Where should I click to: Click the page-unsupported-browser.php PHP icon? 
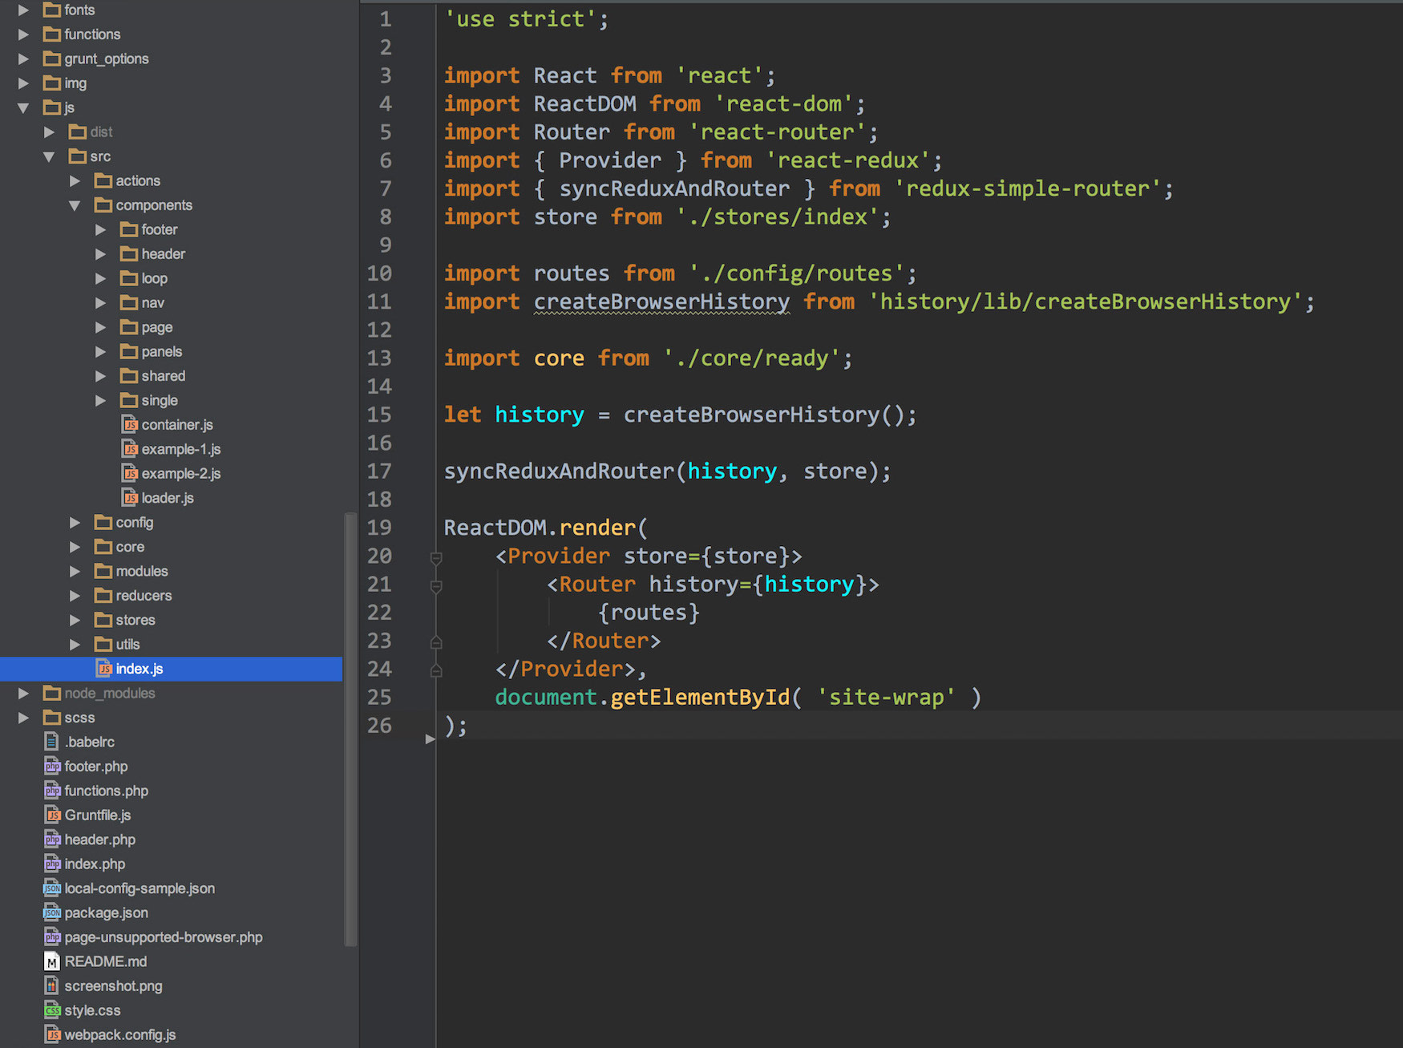(52, 937)
